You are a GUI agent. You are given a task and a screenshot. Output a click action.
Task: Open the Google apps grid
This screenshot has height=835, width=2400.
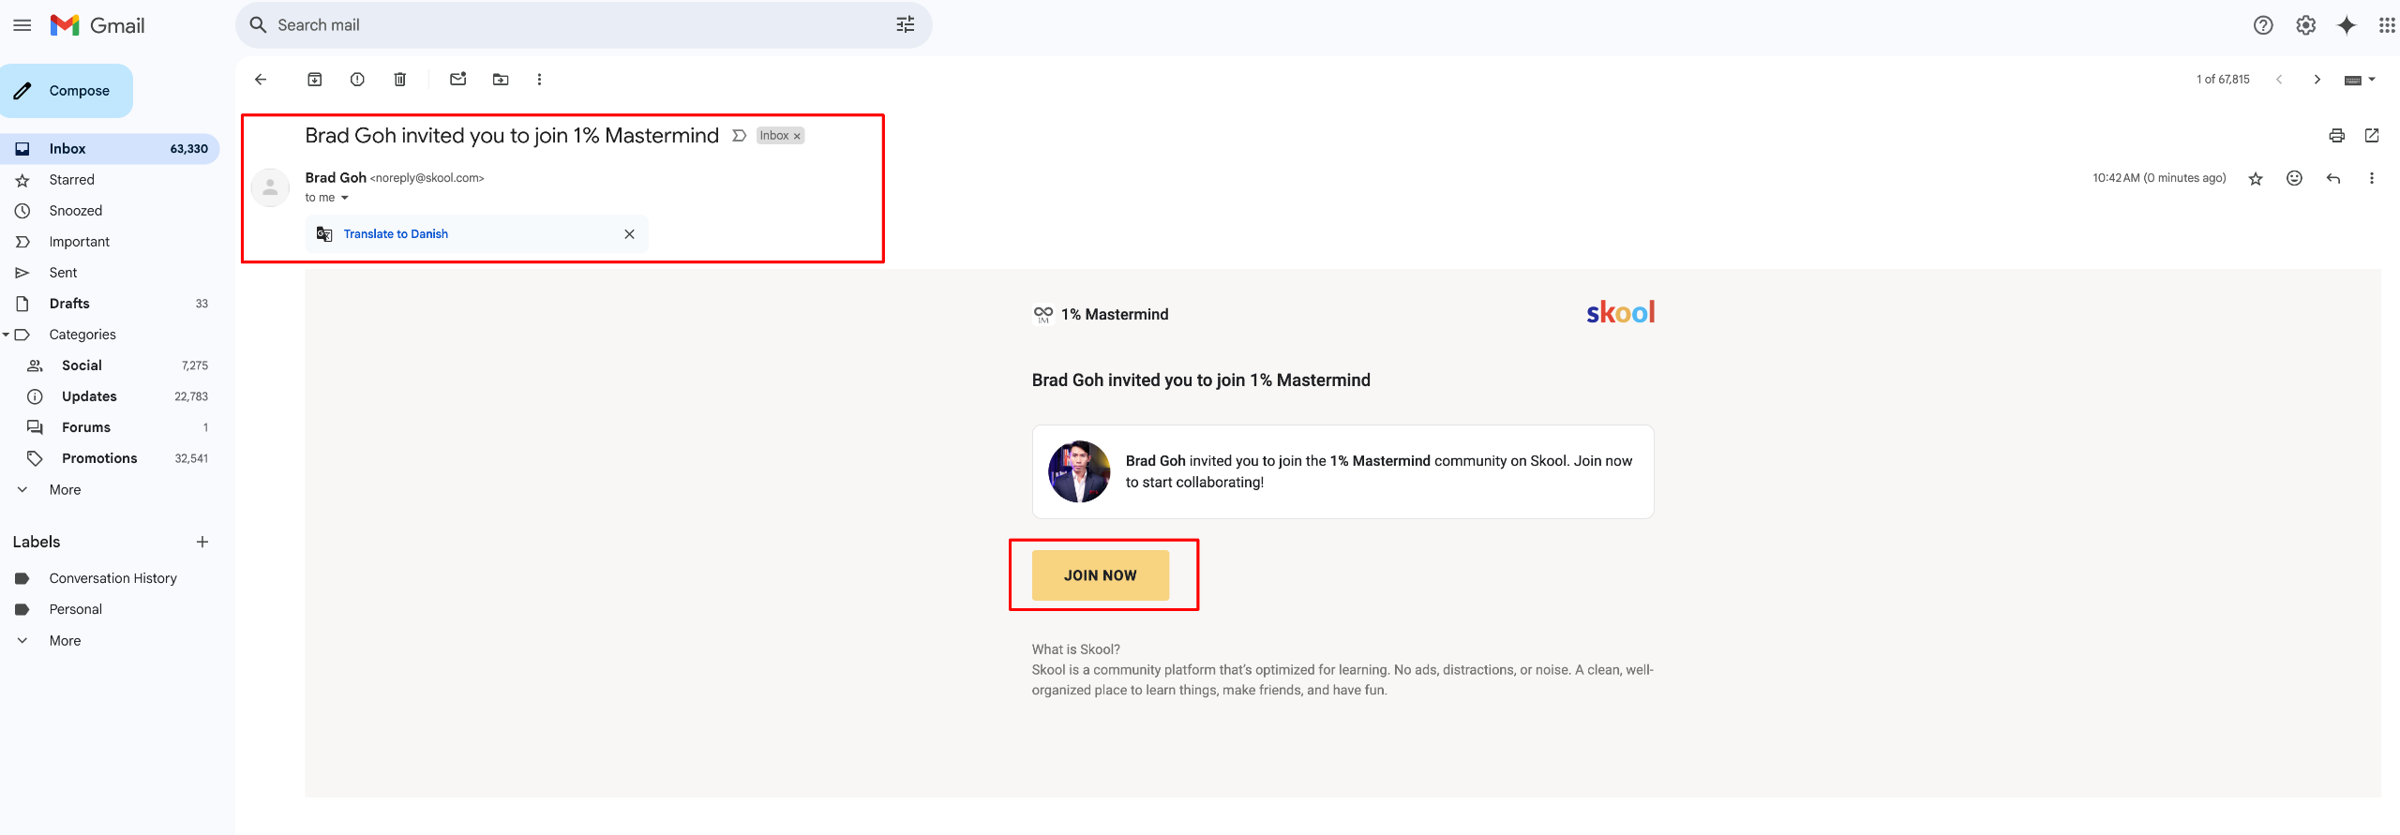coord(2387,25)
